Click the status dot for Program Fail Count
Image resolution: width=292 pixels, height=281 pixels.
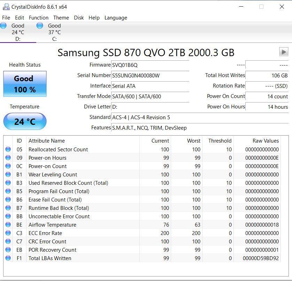(x=8, y=191)
